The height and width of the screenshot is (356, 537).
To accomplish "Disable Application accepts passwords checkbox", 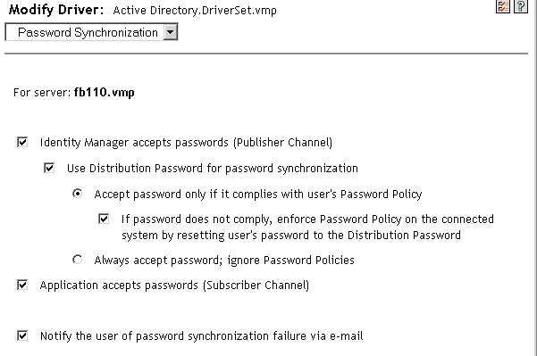I will click(x=22, y=285).
